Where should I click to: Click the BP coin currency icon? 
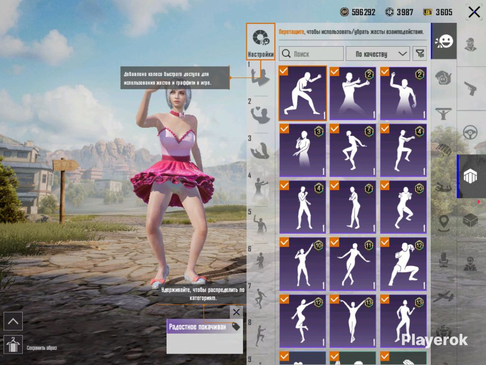pos(345,12)
